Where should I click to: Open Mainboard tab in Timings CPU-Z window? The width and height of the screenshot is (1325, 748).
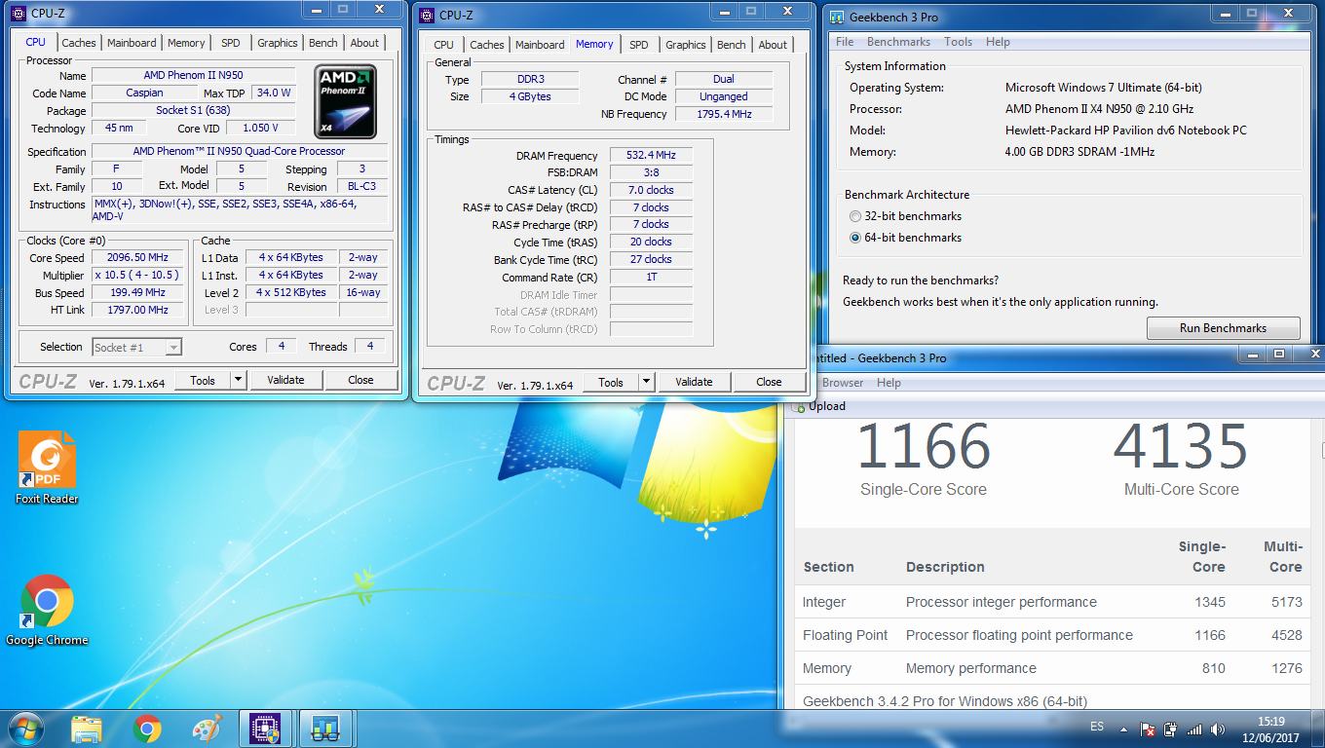(x=540, y=45)
